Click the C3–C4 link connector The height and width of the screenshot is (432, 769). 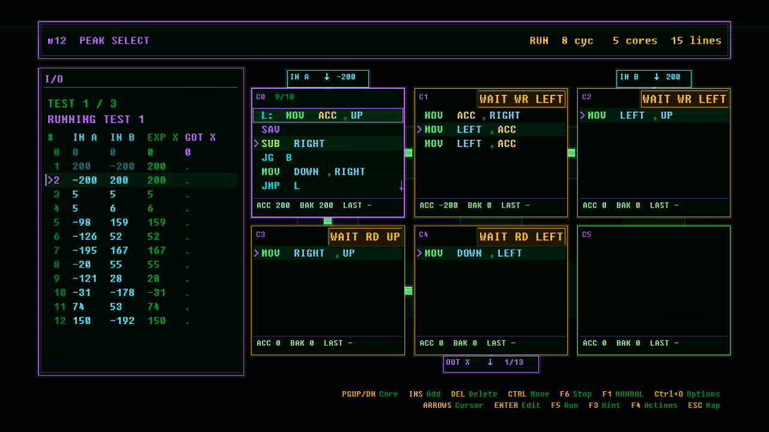(409, 291)
